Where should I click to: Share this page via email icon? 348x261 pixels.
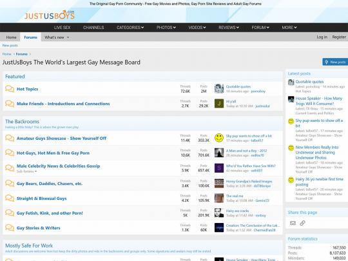click(293, 223)
